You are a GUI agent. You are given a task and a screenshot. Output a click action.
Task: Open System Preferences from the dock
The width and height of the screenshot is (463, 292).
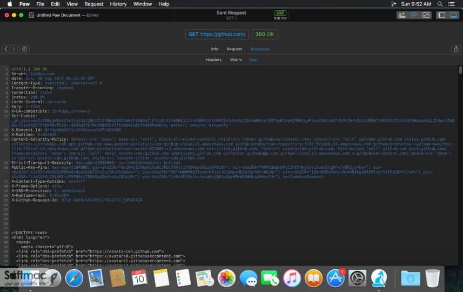(x=357, y=278)
